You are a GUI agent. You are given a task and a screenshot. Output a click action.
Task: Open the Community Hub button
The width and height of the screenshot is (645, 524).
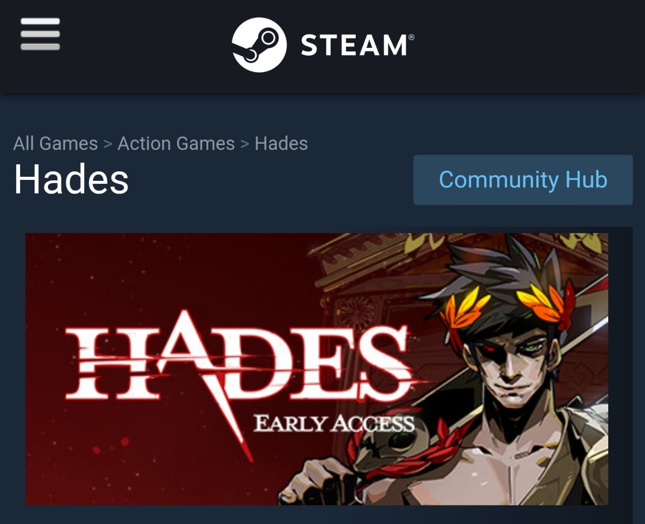[523, 180]
